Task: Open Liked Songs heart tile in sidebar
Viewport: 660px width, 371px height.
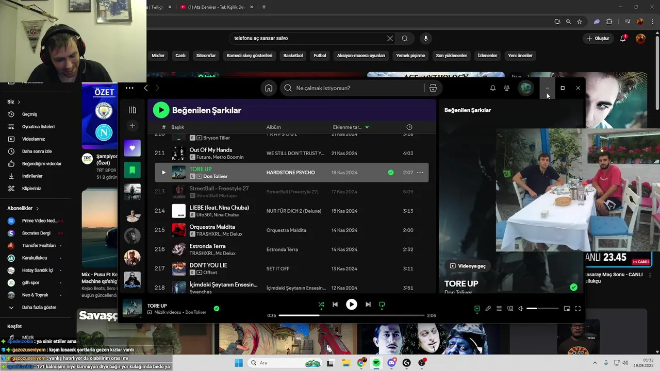Action: 132,148
